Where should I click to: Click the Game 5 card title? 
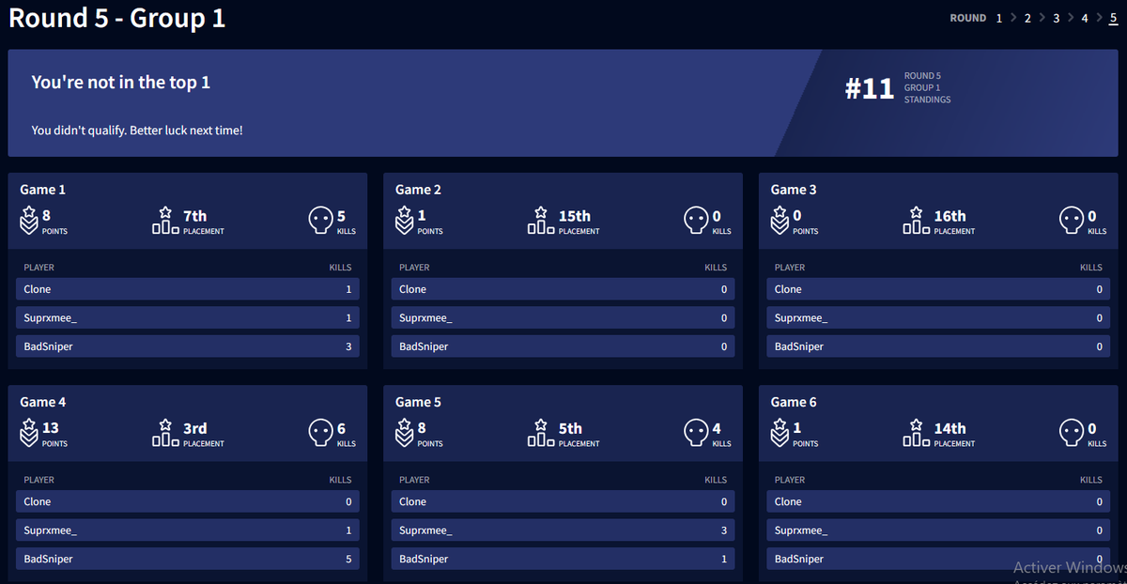(419, 402)
